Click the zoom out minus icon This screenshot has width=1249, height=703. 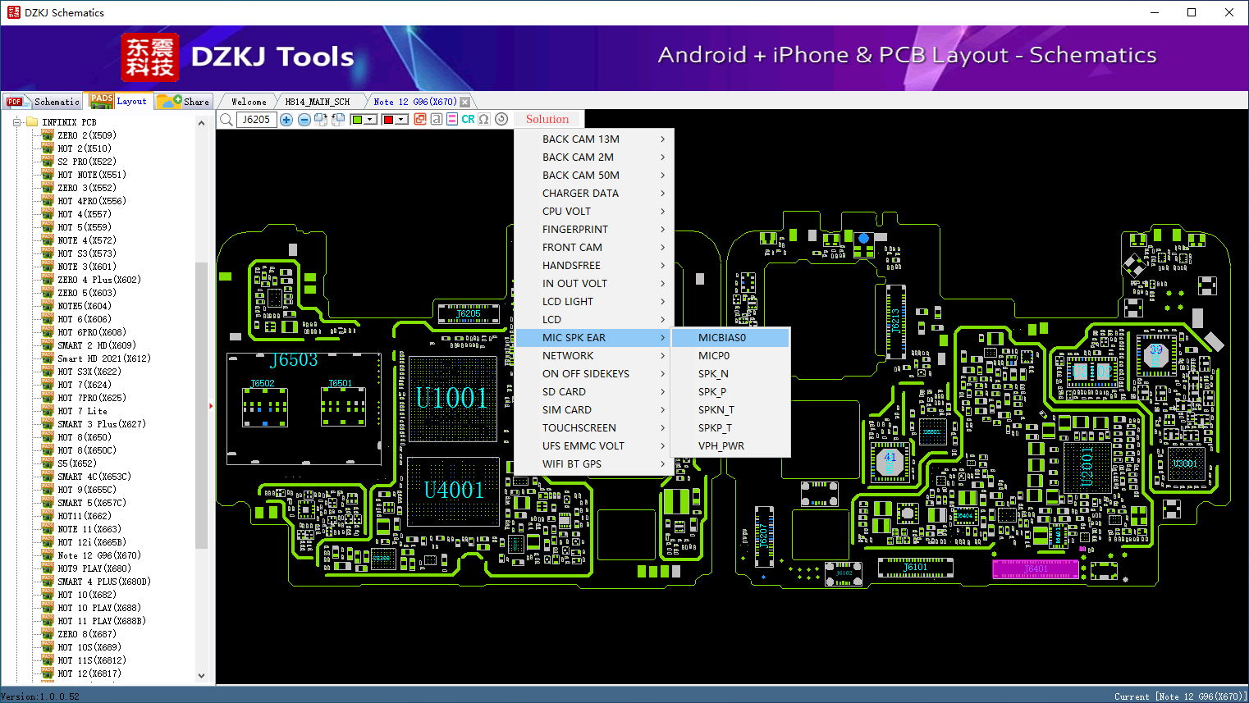304,120
